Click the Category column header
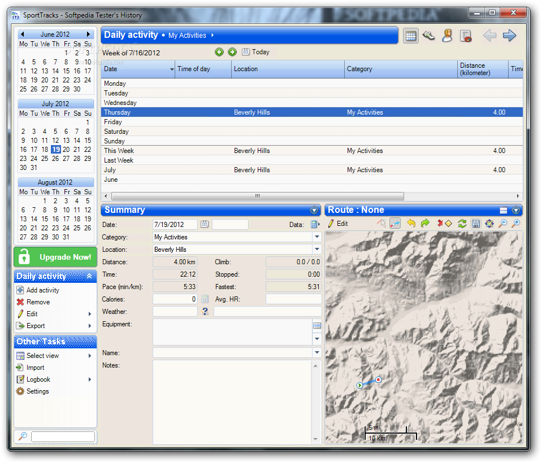Image resolution: width=542 pixels, height=463 pixels. pos(401,69)
